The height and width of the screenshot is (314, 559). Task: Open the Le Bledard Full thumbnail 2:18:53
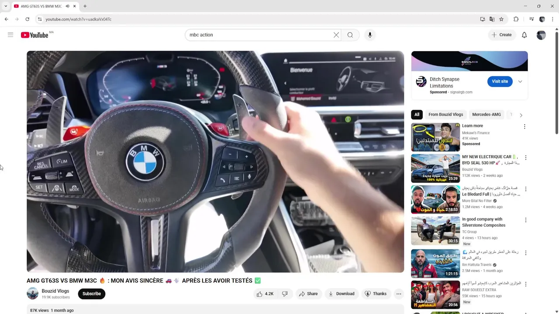pyautogui.click(x=435, y=200)
